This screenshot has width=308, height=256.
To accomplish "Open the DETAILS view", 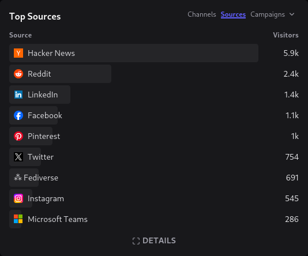I will pyautogui.click(x=154, y=240).
